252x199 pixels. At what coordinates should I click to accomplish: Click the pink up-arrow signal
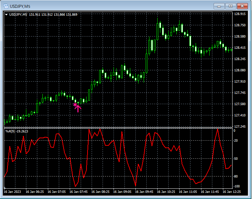click(x=78, y=109)
